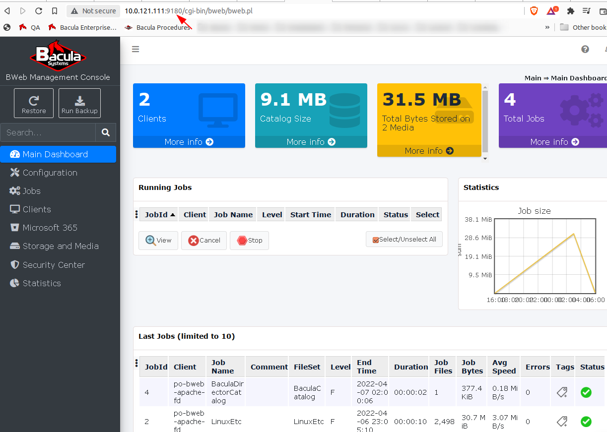Image resolution: width=607 pixels, height=432 pixels.
Task: Sort Running Jobs by Status column
Action: (x=396, y=215)
